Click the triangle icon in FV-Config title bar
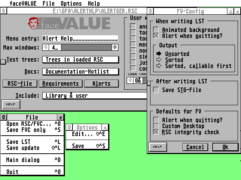 (230, 12)
